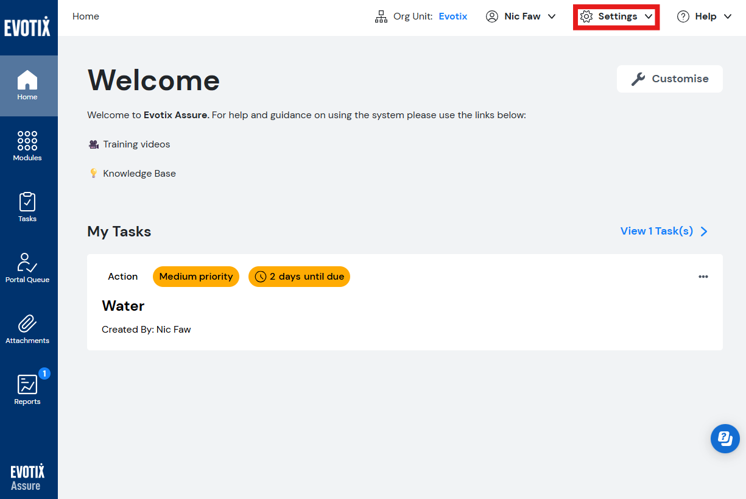Click the Customise button
This screenshot has height=499, width=746.
(x=670, y=79)
